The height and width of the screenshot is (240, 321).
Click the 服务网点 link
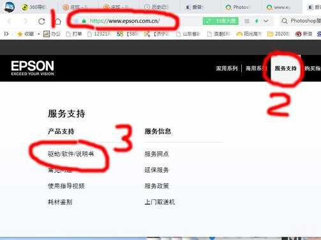(x=157, y=154)
